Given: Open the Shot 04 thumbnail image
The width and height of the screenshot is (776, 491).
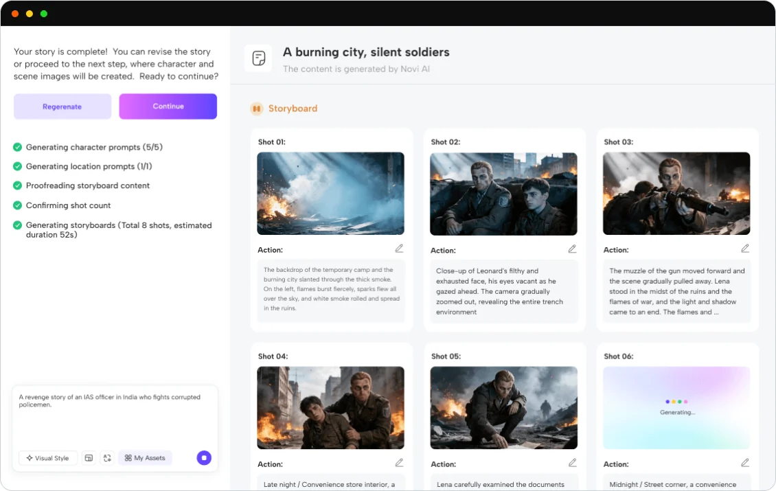Looking at the screenshot, I should 330,408.
